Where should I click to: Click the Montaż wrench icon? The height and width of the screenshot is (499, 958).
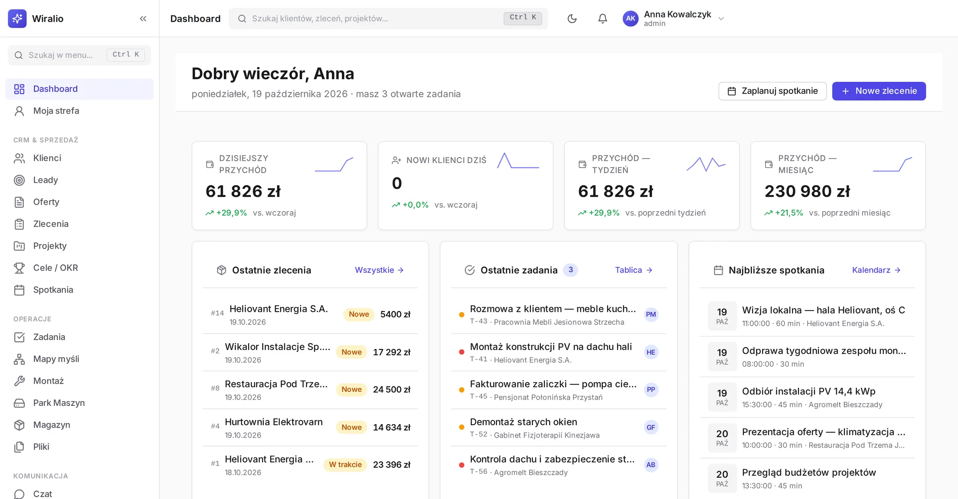click(x=19, y=381)
